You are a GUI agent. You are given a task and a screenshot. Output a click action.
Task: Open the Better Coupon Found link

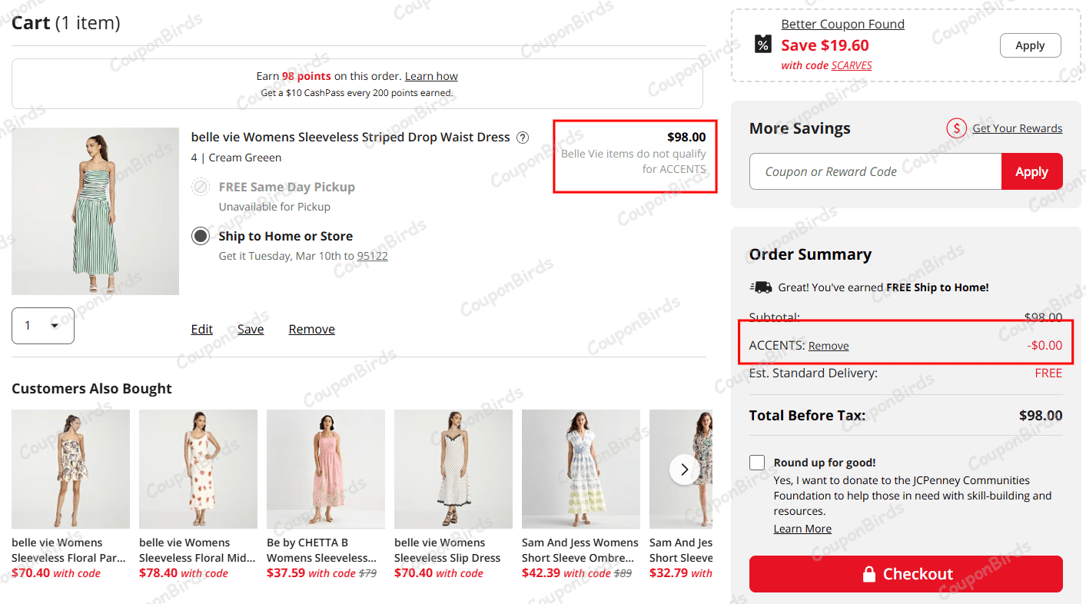pyautogui.click(x=843, y=24)
